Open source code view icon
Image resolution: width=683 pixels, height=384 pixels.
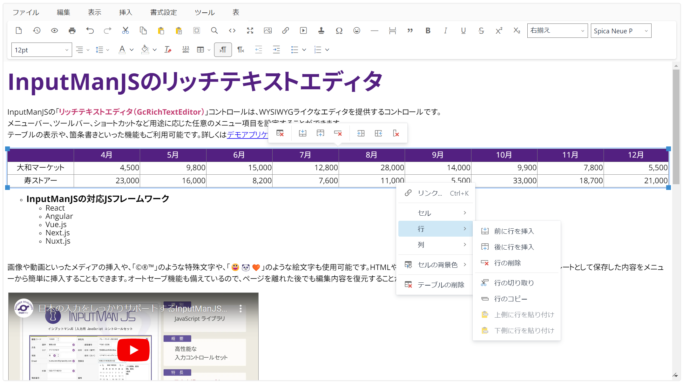click(x=232, y=30)
